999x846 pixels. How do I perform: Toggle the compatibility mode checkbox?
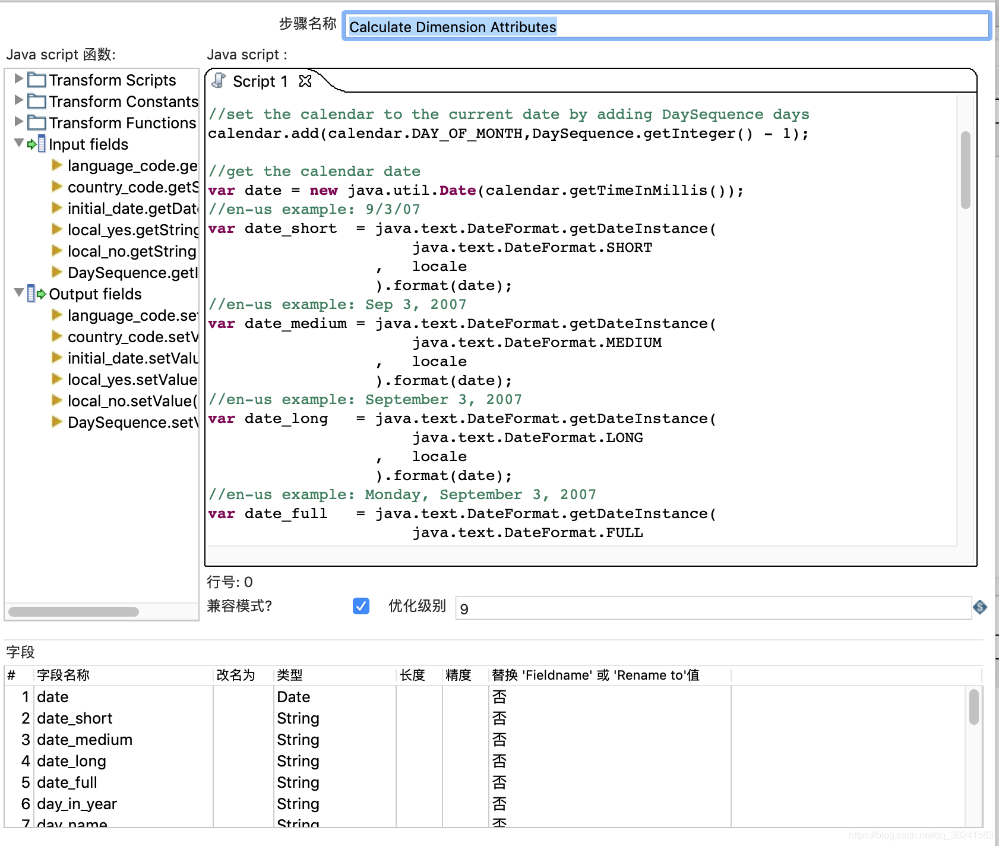pyautogui.click(x=361, y=605)
